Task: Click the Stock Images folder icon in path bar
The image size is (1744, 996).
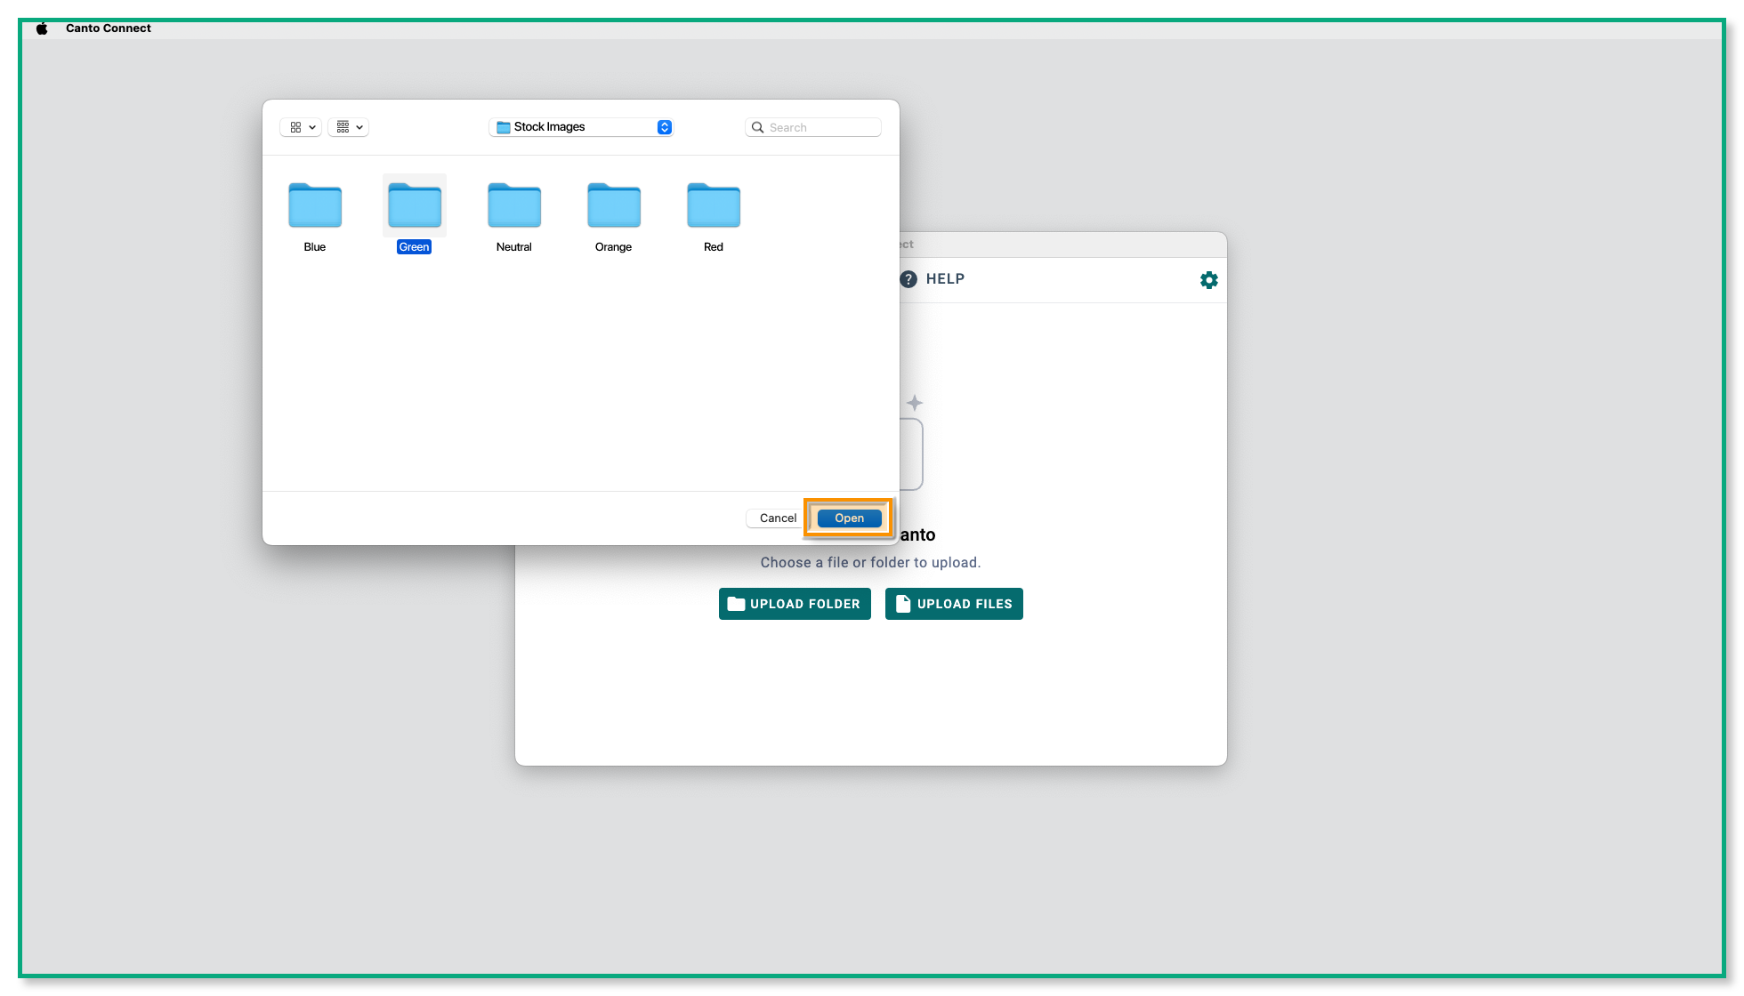Action: pyautogui.click(x=503, y=127)
